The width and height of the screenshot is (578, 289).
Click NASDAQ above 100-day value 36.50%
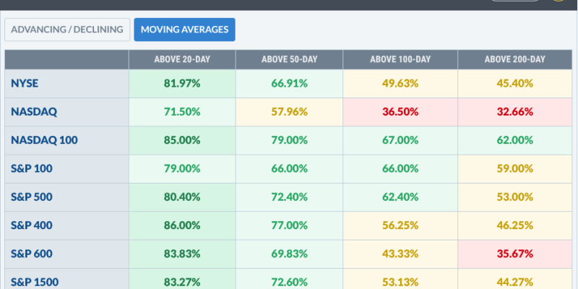pos(400,112)
